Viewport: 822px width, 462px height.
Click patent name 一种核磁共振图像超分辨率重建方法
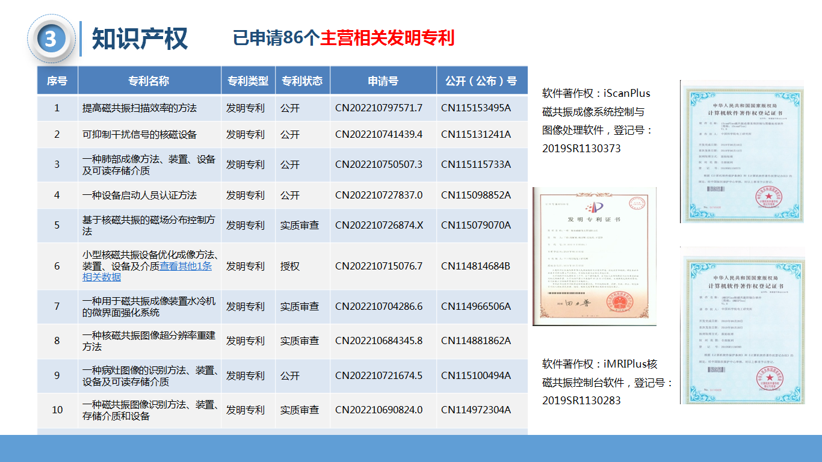point(149,341)
